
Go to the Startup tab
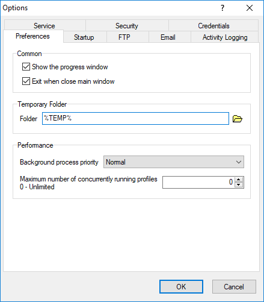(x=84, y=37)
